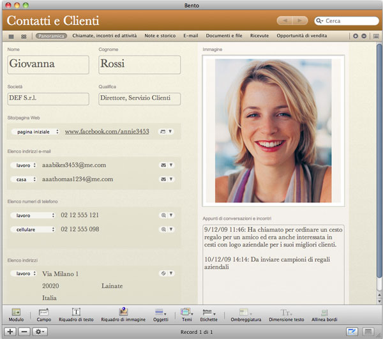This screenshot has width=383, height=339.
Task: Click the Cerca search field
Action: click(345, 21)
